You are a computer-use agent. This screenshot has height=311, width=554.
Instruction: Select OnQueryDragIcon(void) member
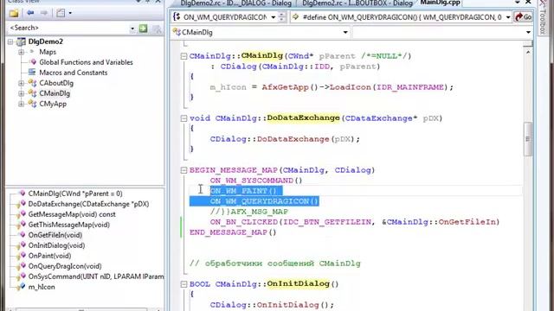[x=65, y=266]
